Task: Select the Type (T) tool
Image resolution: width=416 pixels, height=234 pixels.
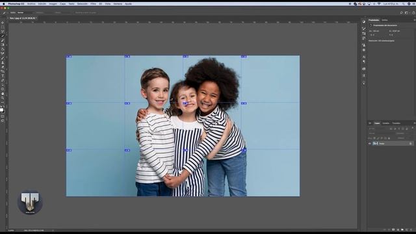Action: [x=3, y=76]
